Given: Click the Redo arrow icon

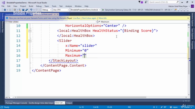Looking at the screenshot, I should click(37, 10).
